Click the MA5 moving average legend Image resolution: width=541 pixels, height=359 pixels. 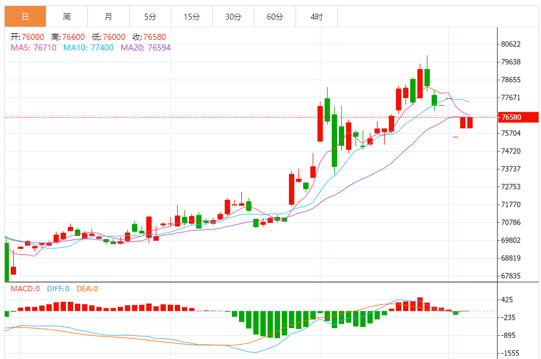coord(34,48)
